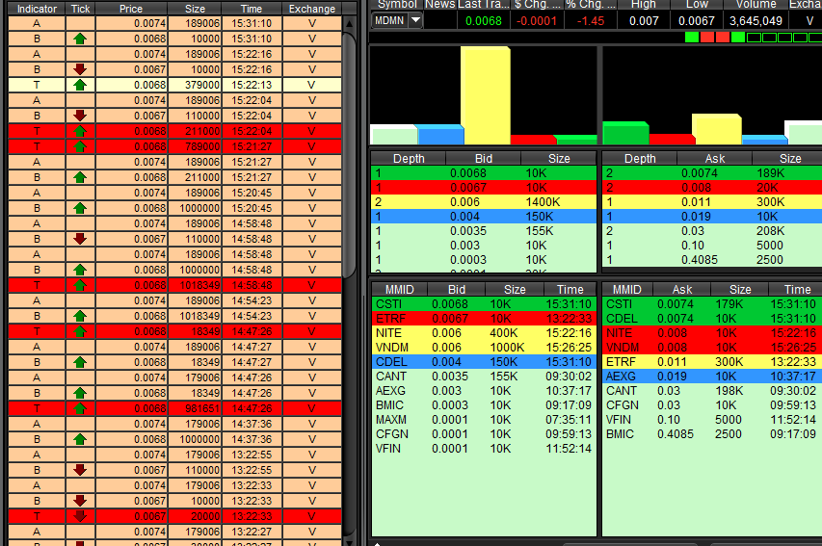Click the up arrow in 1013349 trade row
The width and height of the screenshot is (822, 546).
pos(80,285)
